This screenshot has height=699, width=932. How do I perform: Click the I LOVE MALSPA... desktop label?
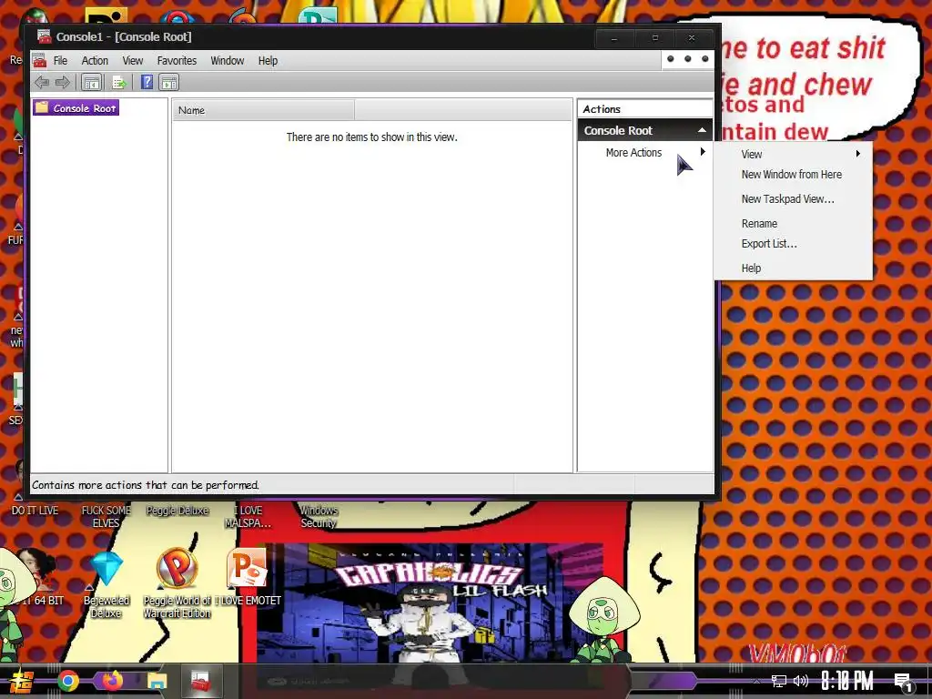click(x=248, y=517)
